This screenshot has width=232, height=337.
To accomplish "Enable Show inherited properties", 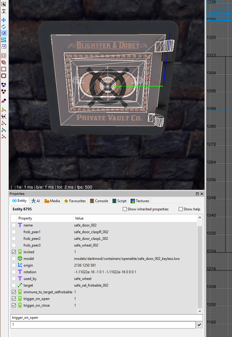I will (x=125, y=209).
